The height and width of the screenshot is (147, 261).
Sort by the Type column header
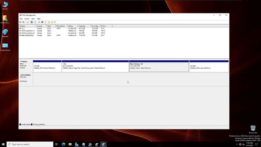[x=51, y=26]
